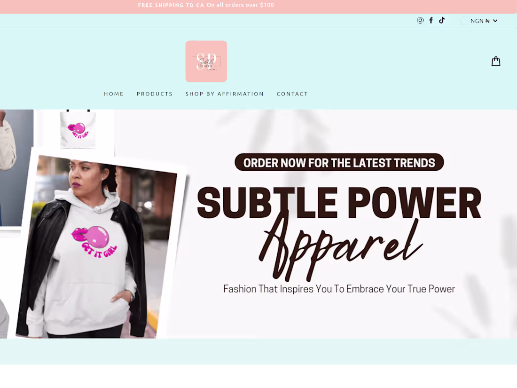Open the Facebook social icon

(431, 20)
